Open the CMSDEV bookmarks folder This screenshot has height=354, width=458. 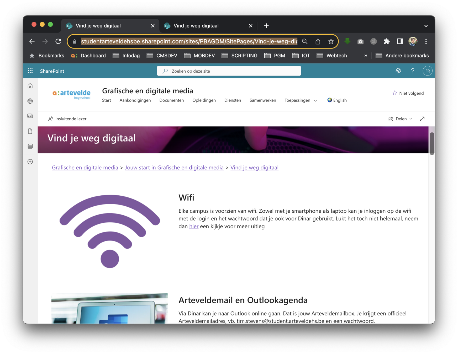pos(162,56)
